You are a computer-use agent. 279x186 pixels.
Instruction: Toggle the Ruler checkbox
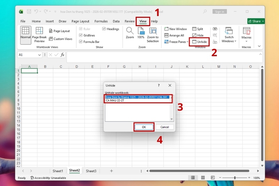(x=81, y=29)
